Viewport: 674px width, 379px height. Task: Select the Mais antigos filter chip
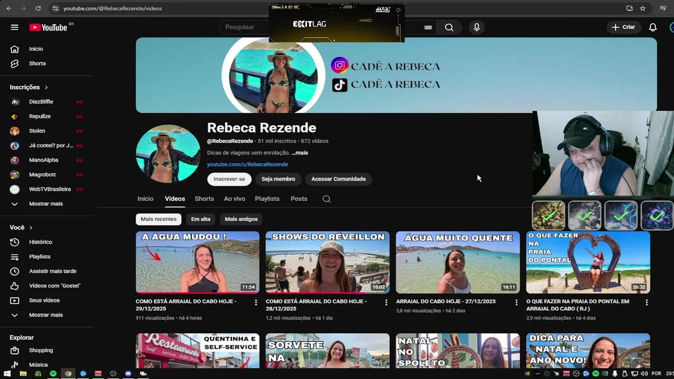click(x=241, y=219)
